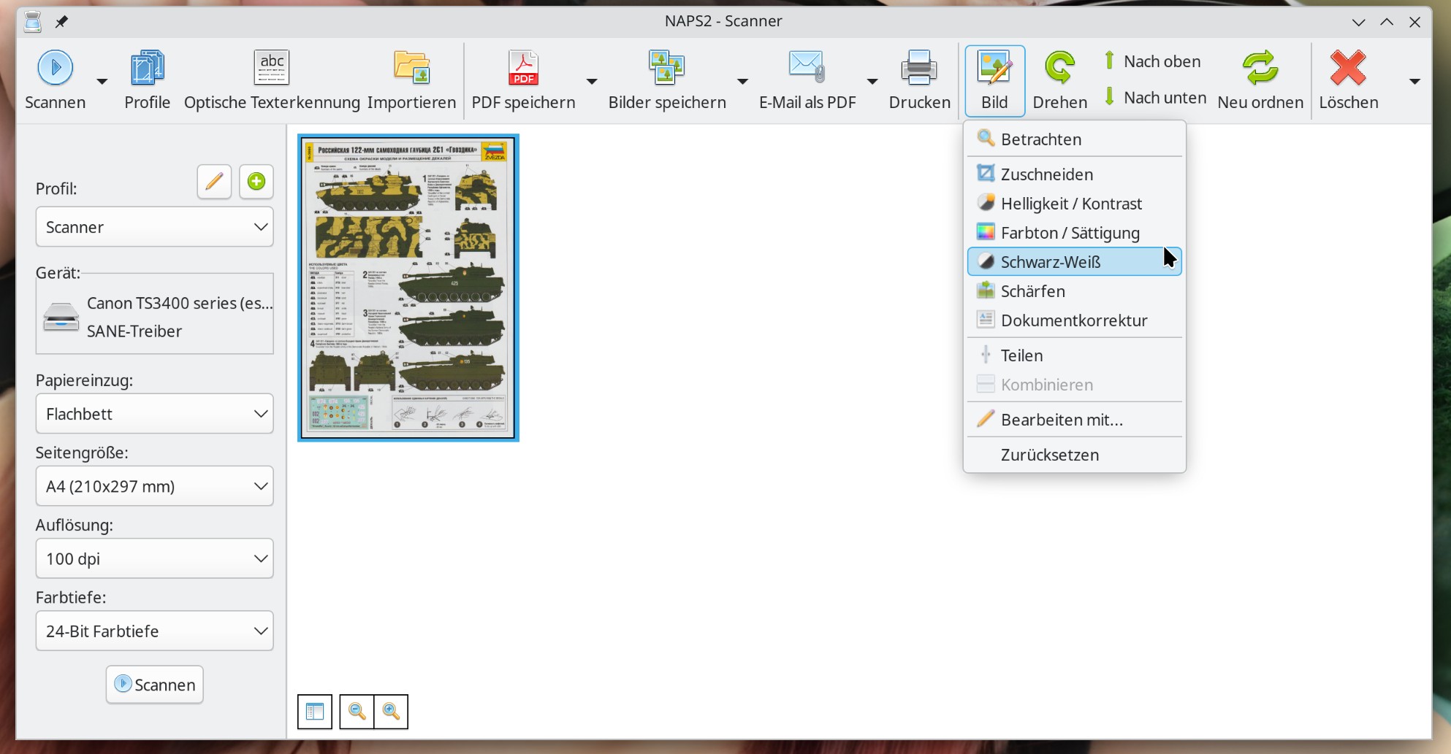Minimize the NAPS2 window

1359,22
